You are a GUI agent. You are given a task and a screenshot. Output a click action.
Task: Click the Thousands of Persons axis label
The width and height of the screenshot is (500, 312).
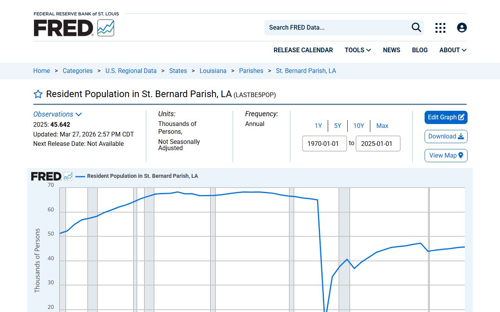(x=37, y=261)
